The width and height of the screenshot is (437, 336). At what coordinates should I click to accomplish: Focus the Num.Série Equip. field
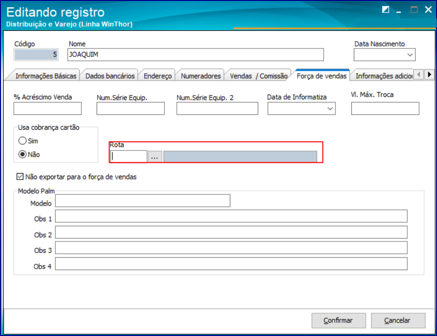tap(130, 108)
